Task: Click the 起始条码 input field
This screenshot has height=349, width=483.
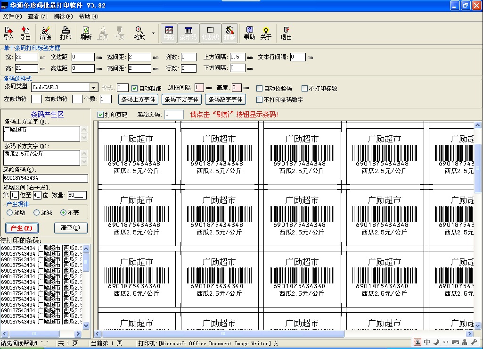Action: pyautogui.click(x=45, y=178)
